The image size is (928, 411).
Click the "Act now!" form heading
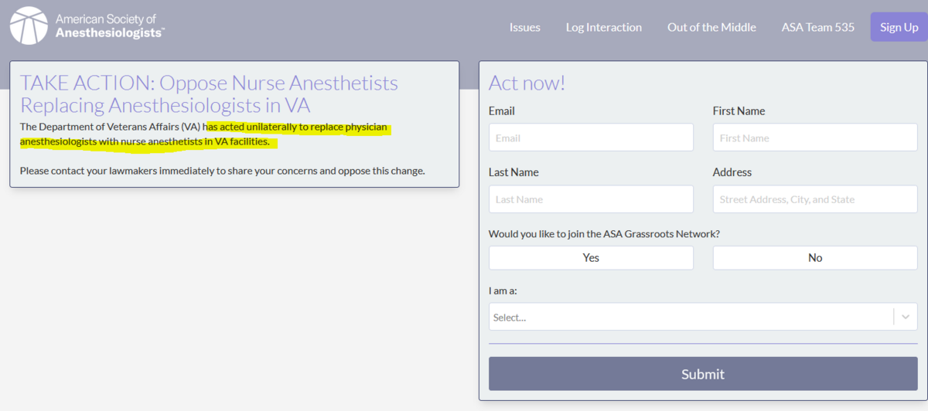point(527,83)
